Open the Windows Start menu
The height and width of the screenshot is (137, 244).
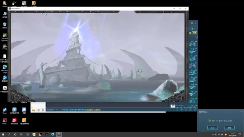(3, 135)
